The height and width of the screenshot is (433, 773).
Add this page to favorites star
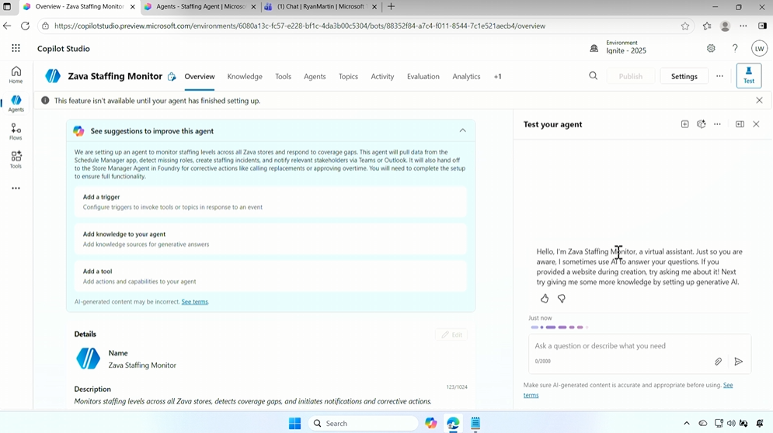[x=685, y=26]
